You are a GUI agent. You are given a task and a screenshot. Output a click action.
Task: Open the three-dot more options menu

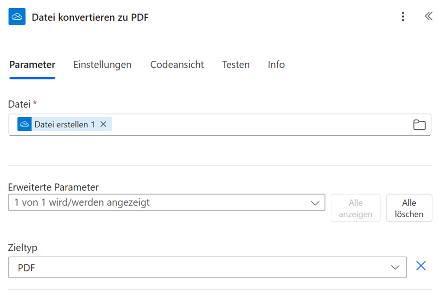[x=403, y=17]
